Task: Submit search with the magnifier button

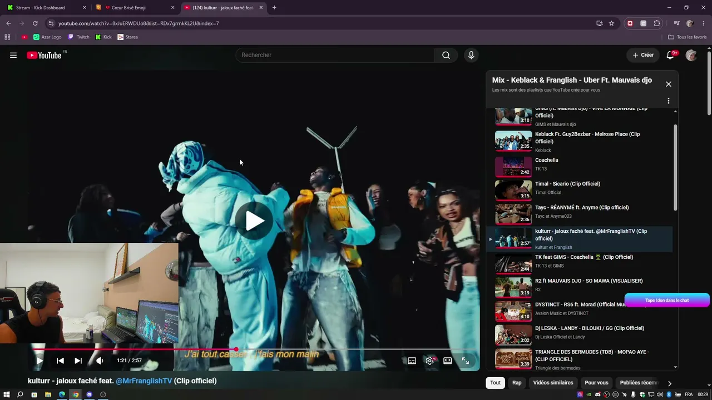Action: point(446,55)
